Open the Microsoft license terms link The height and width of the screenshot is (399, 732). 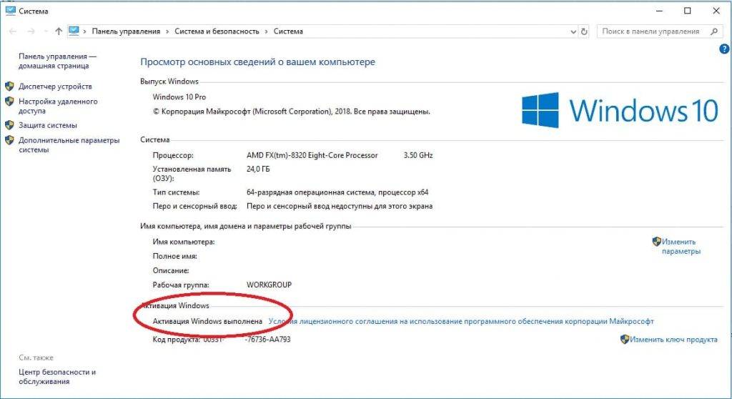click(460, 322)
